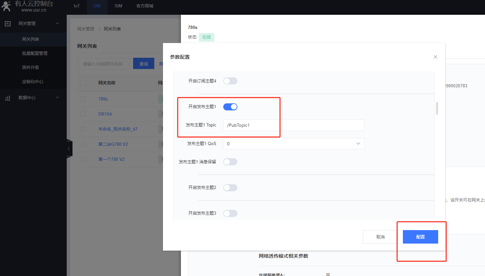485x276 pixels.
Task: Collapse the 网关管理 menu chevron
Action: click(57, 23)
